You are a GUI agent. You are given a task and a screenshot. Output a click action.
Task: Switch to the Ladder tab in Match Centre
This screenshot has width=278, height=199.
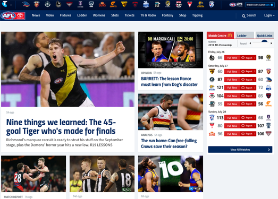pos(245,36)
